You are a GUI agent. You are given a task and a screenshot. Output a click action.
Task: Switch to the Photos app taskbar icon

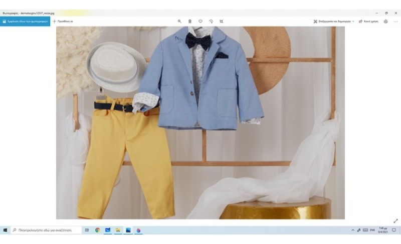[128, 230]
